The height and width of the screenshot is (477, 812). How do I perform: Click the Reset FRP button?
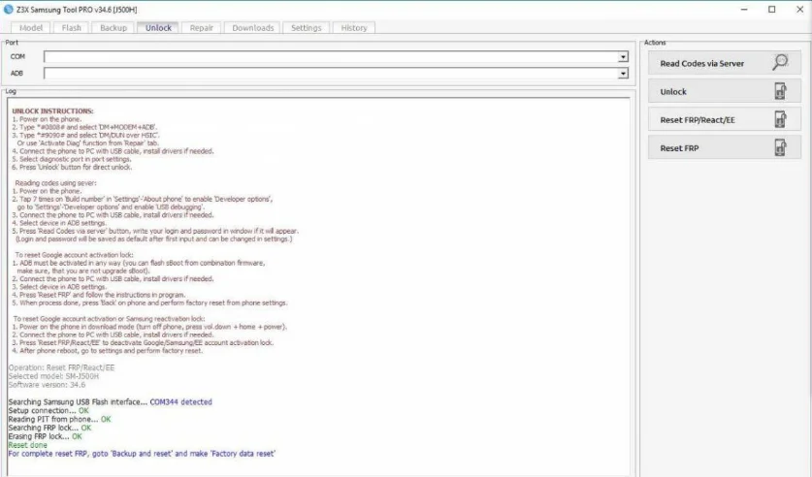(724, 148)
